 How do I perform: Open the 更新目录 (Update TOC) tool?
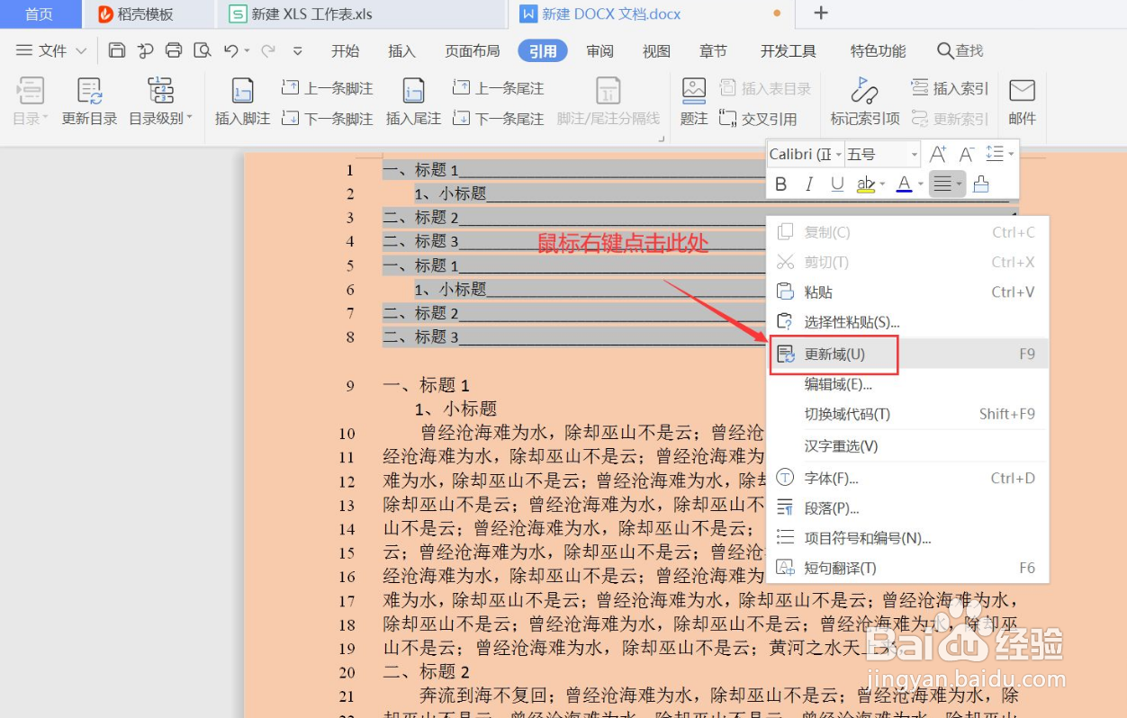(x=88, y=101)
